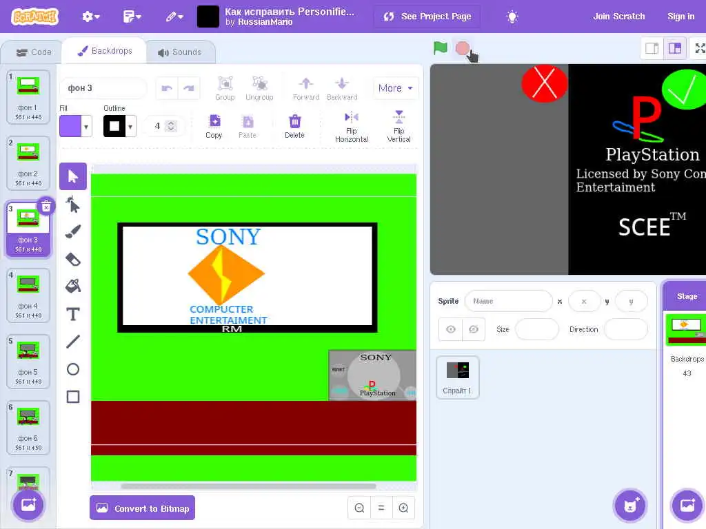Zoom out of the paint canvas
The height and width of the screenshot is (529, 706).
point(359,508)
